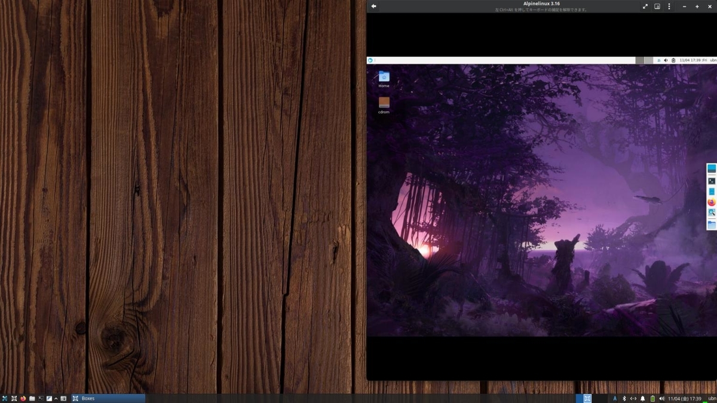Expand the host taskbar launcher arrow
This screenshot has height=403, width=717.
(56, 398)
